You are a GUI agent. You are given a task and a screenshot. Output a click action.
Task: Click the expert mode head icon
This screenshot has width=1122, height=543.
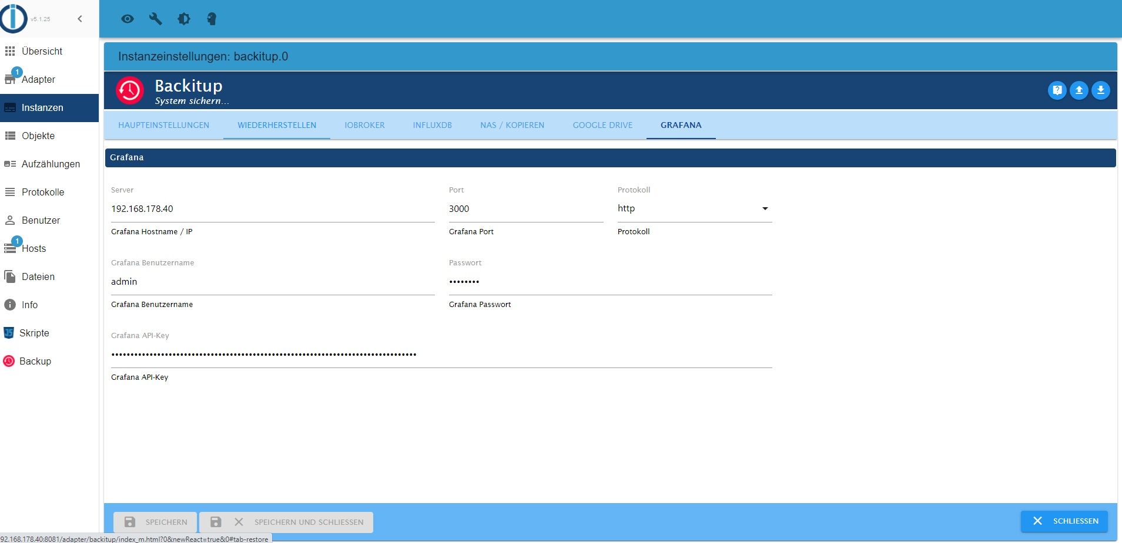coord(212,19)
